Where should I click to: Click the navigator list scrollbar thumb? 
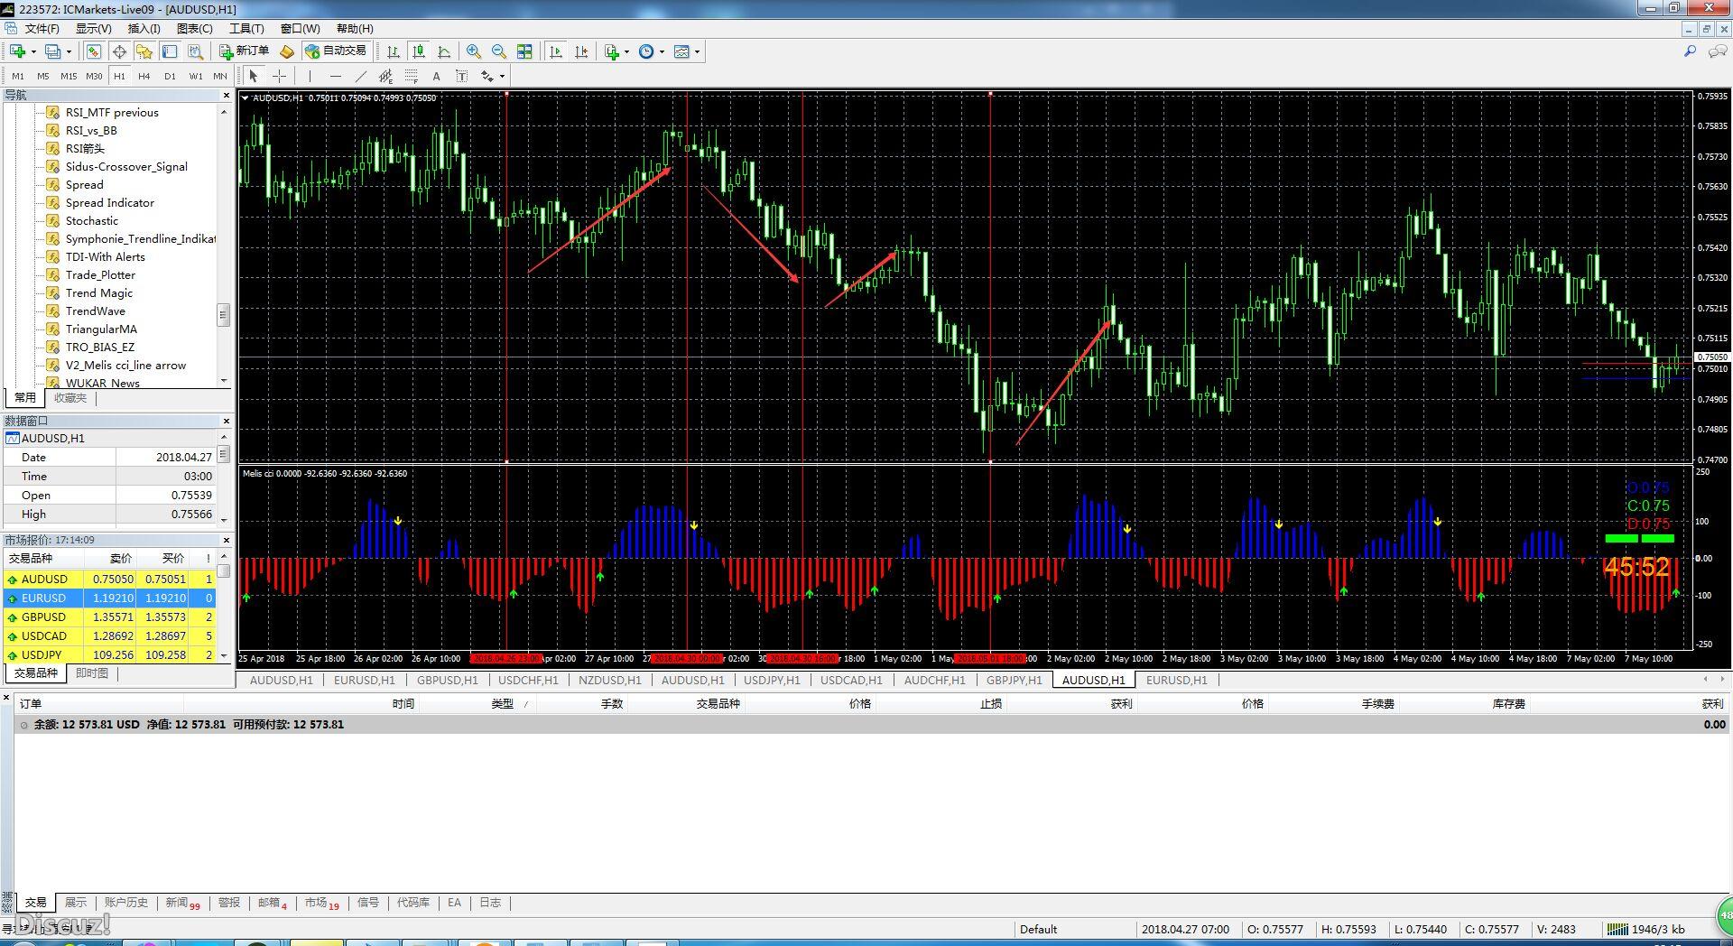click(x=224, y=314)
